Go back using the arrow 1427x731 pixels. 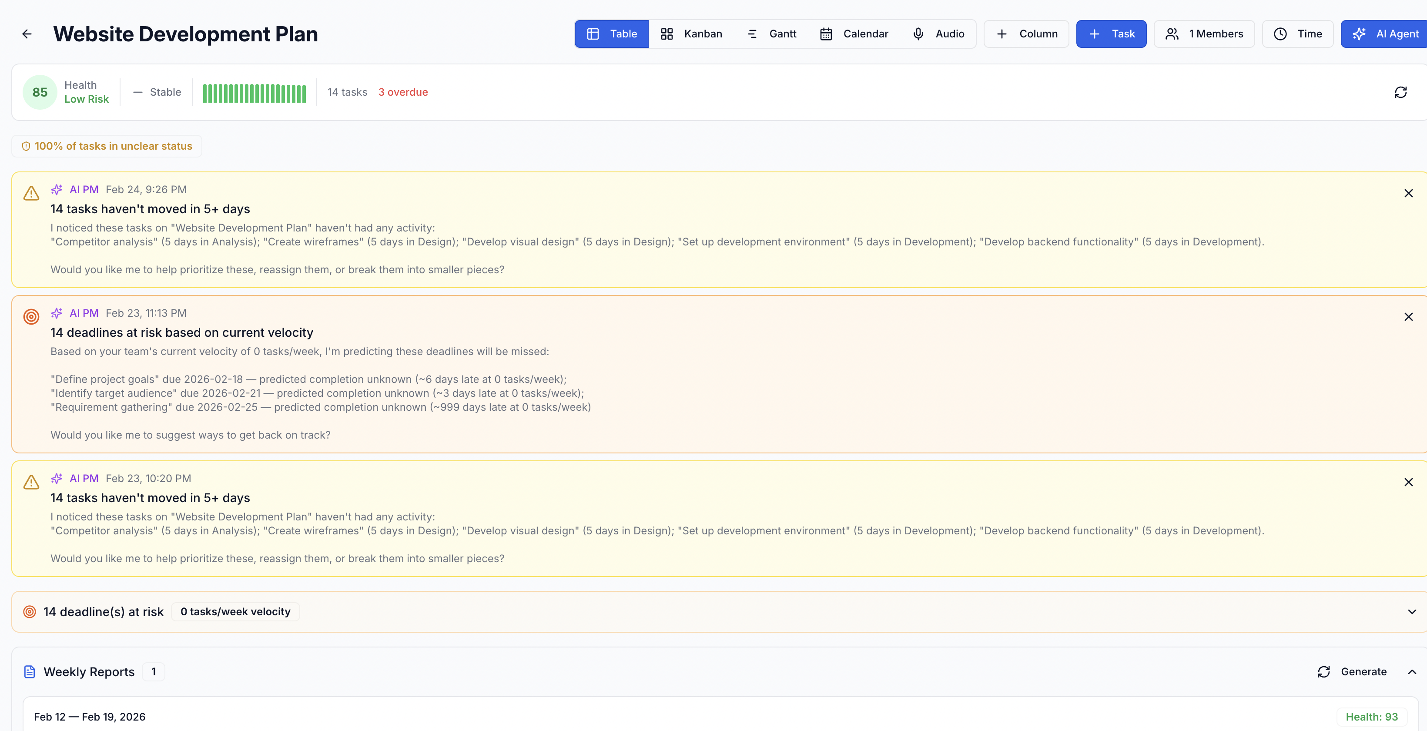27,34
